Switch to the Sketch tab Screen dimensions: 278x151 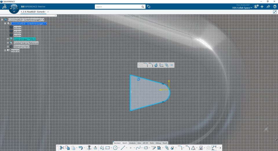click(125, 143)
